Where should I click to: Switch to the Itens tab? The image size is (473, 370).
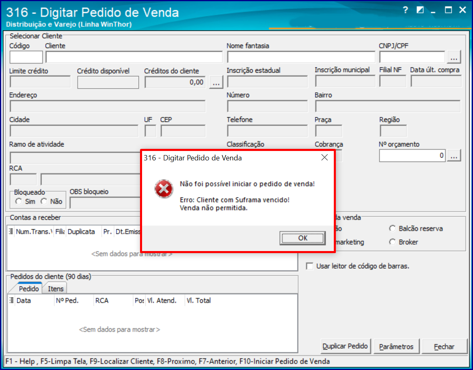click(55, 289)
